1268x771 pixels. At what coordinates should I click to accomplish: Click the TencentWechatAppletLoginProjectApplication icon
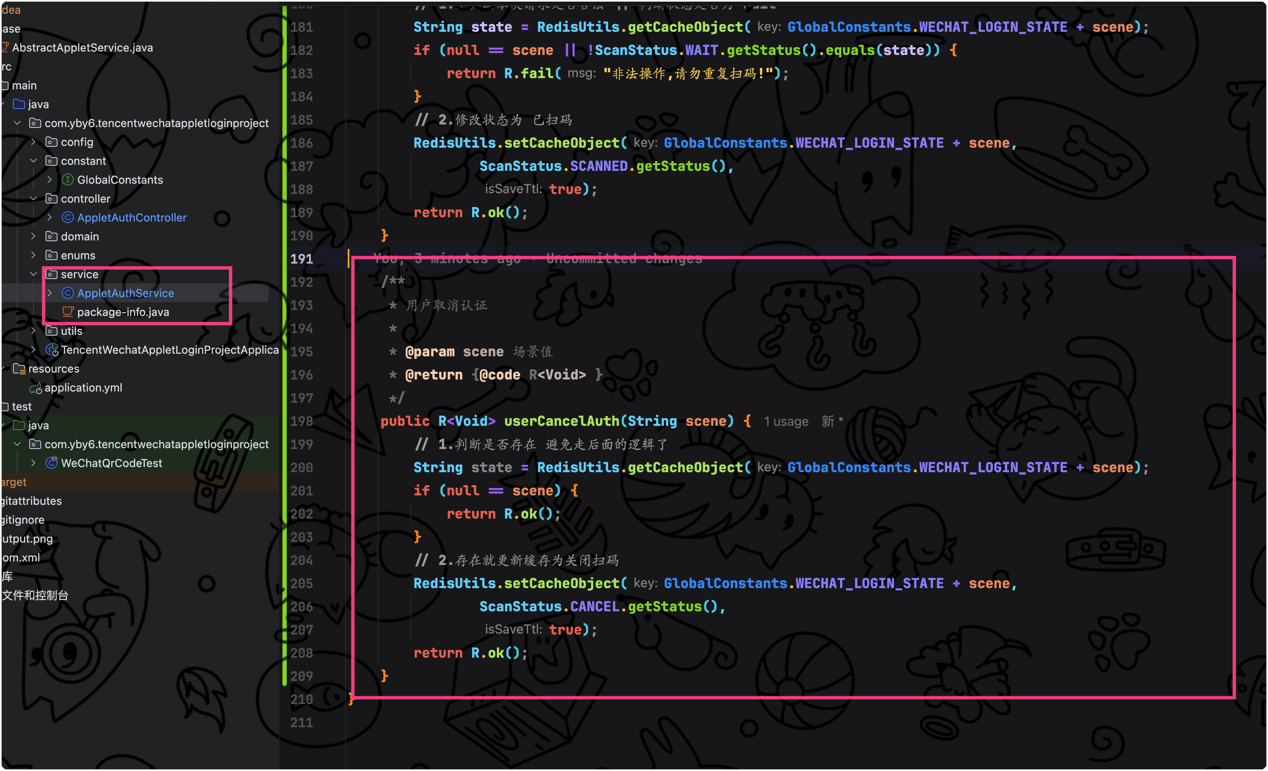(52, 350)
